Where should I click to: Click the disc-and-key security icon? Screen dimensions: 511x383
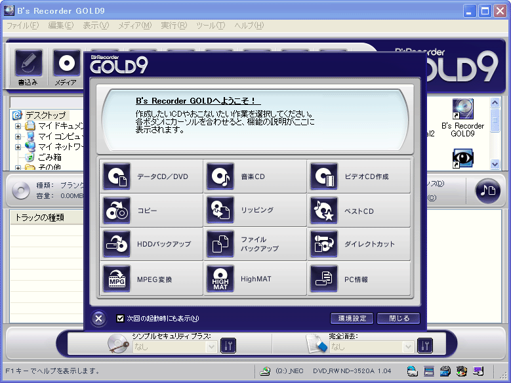coord(118,344)
